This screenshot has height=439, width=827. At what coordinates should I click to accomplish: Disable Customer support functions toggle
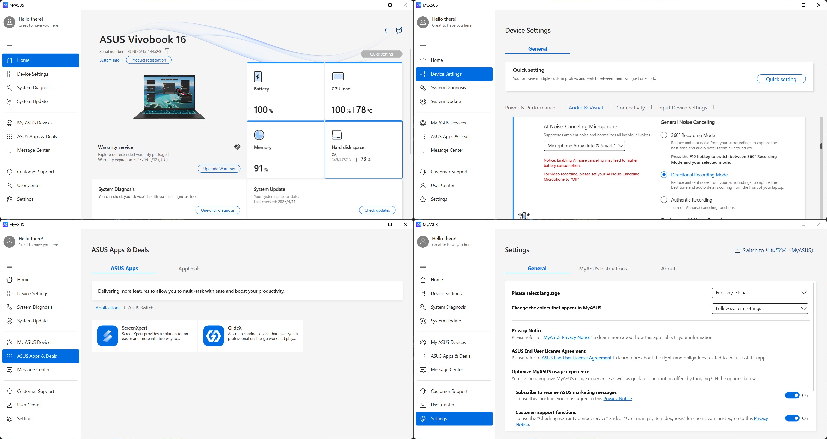pos(792,418)
